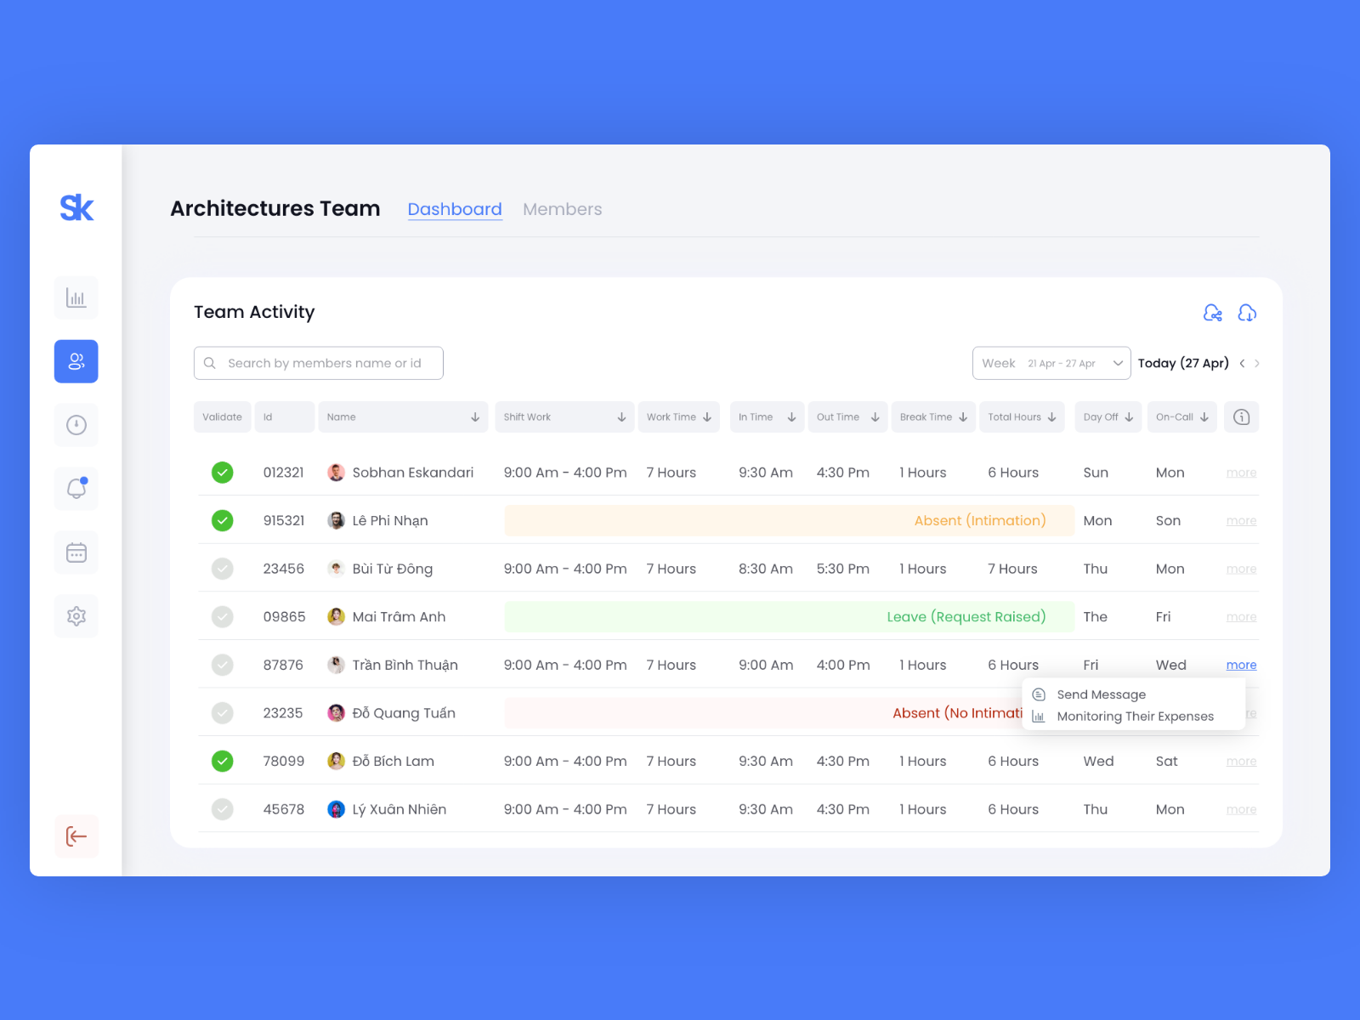The height and width of the screenshot is (1020, 1360).
Task: Validate Bùi Từ Đông's attendance record
Action: coord(222,568)
